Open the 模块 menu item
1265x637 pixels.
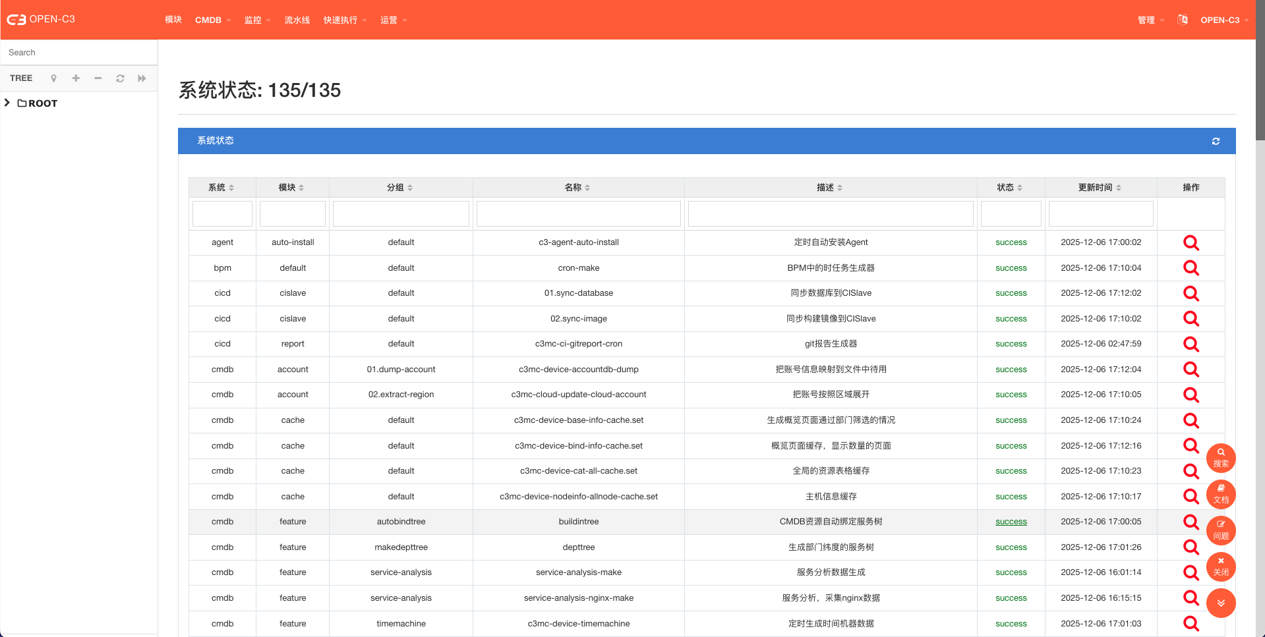173,20
